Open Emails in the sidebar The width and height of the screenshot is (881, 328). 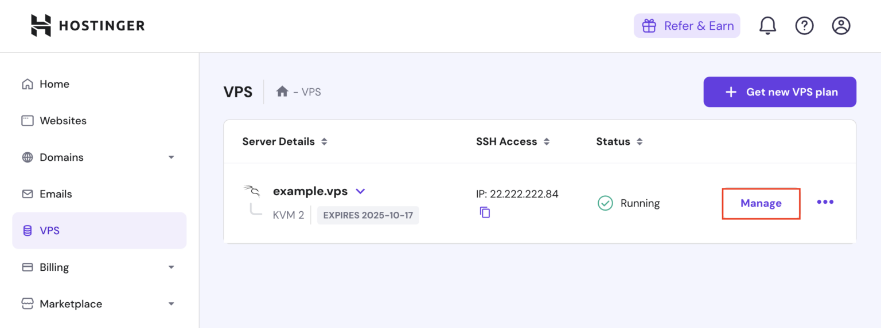click(56, 194)
